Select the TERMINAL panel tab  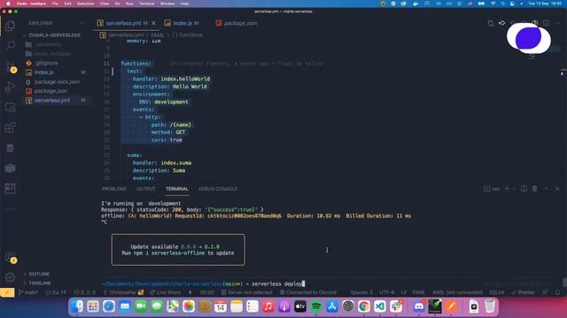tap(177, 189)
